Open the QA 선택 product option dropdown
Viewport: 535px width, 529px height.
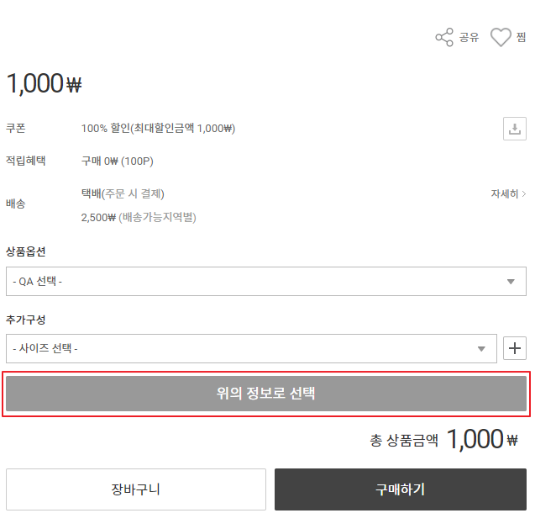(252, 281)
